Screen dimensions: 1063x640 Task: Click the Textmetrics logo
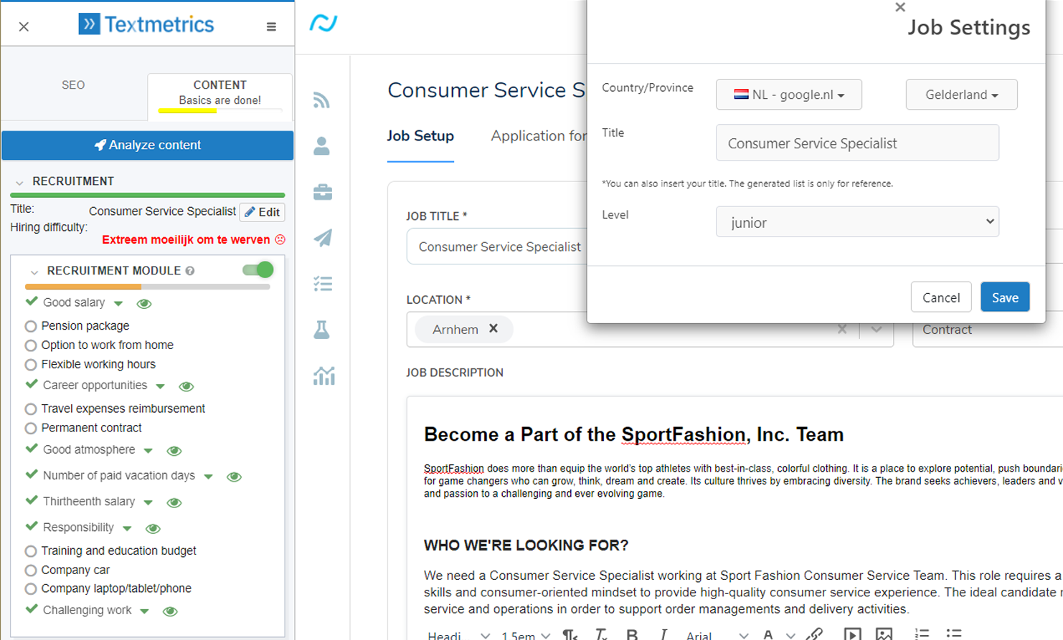(x=146, y=24)
